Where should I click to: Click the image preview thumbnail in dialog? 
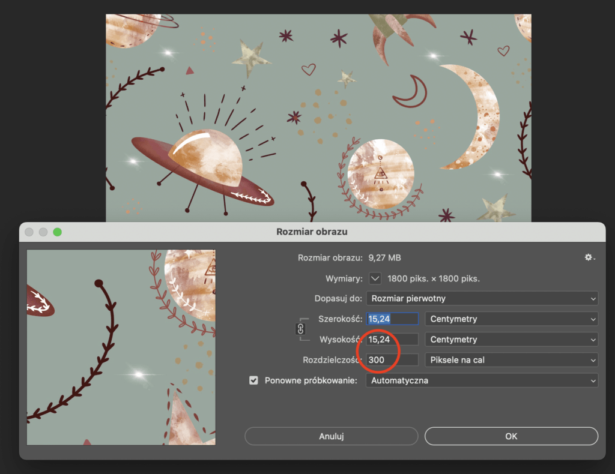121,347
